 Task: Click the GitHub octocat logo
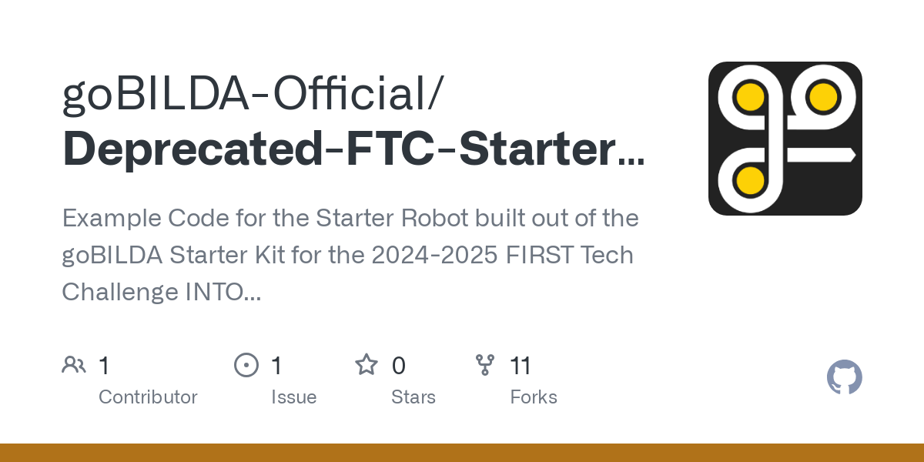(x=845, y=377)
